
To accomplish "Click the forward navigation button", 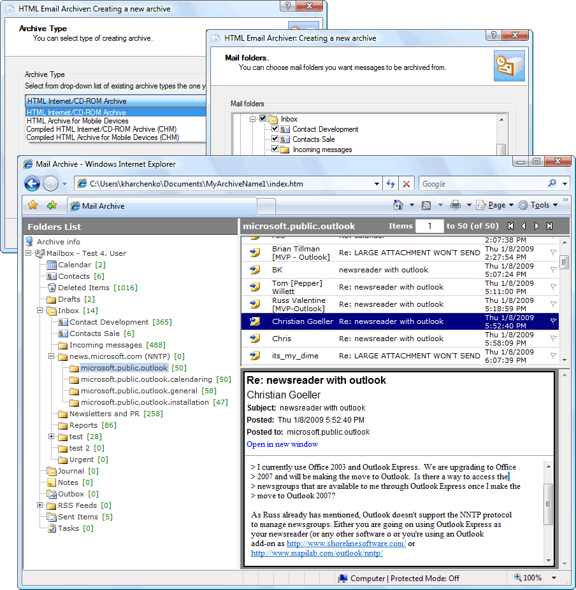I will (50, 184).
